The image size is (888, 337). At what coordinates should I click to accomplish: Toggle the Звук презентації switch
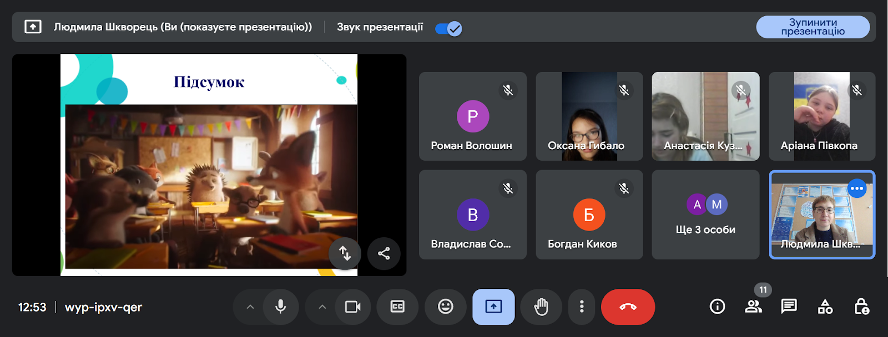pyautogui.click(x=448, y=28)
